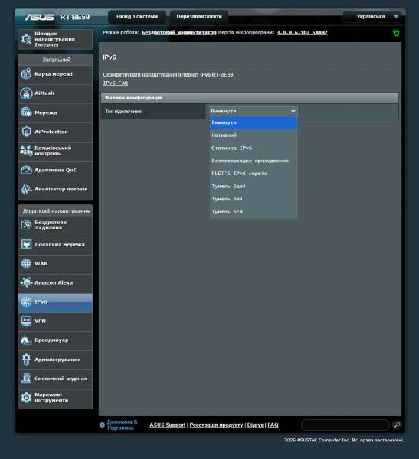Select FLET'S IPv6 сервіс option
The height and width of the screenshot is (459, 419).
point(254,174)
